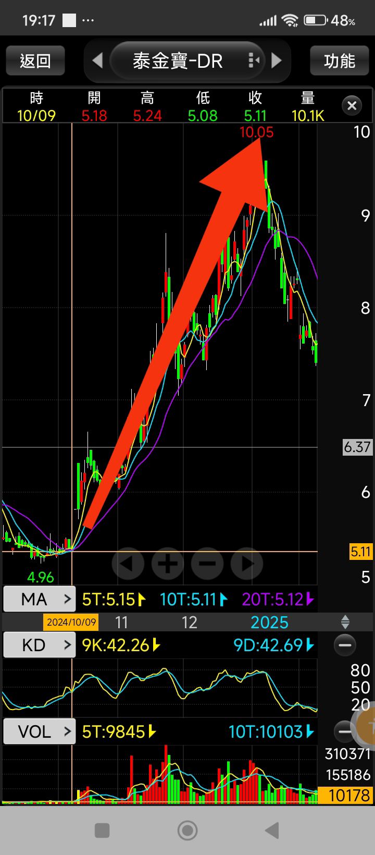Zoom out chart with minus button

pos(207,564)
